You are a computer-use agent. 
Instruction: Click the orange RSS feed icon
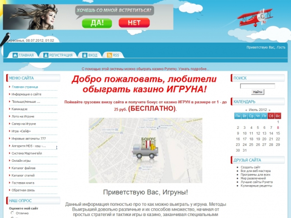109,55
